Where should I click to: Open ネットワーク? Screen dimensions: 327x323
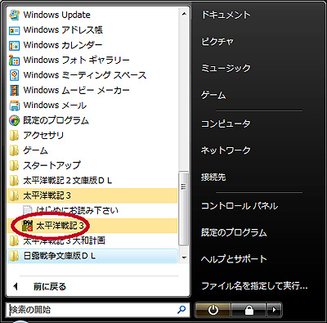click(x=226, y=150)
